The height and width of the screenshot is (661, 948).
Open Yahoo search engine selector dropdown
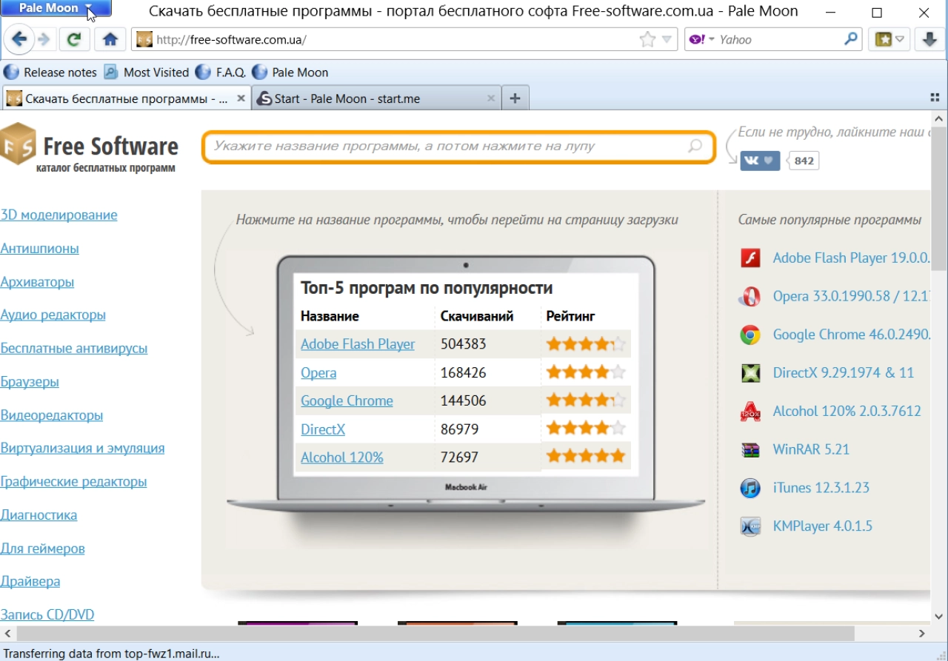[701, 40]
